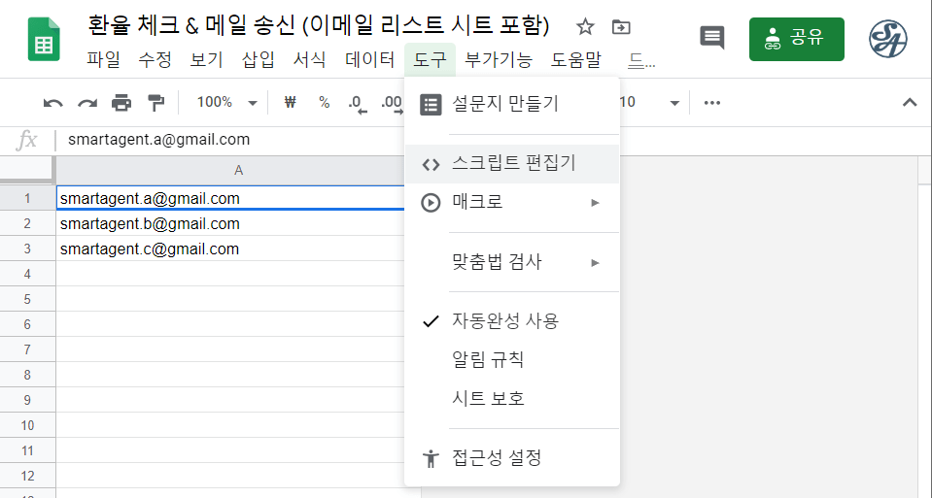The image size is (932, 498).
Task: Open the 도움말 menu
Action: pos(575,59)
